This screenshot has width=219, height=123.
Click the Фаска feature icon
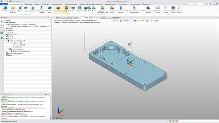click(94, 9)
